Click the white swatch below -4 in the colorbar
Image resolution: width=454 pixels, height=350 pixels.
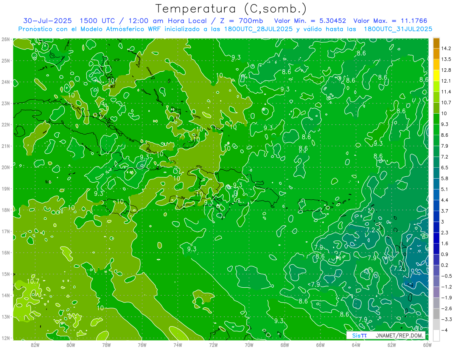tap(436, 335)
